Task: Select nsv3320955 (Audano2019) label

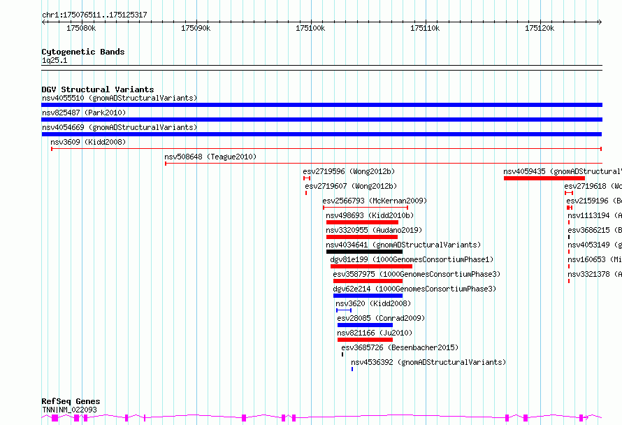Action: pyautogui.click(x=374, y=230)
